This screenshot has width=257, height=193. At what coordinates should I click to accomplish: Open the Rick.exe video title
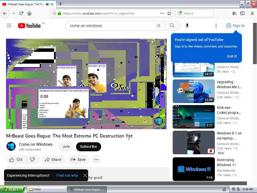pos(229,110)
